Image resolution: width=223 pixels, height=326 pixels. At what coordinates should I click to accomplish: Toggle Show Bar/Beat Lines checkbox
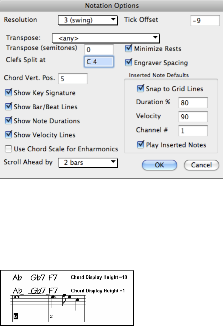9,107
